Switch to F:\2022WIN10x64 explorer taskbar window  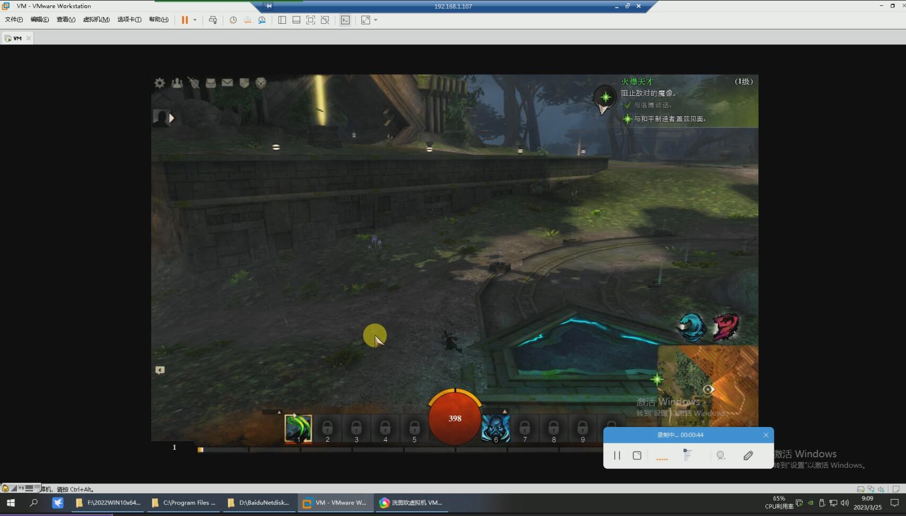pyautogui.click(x=108, y=503)
